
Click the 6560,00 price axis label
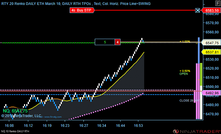coord(212,32)
